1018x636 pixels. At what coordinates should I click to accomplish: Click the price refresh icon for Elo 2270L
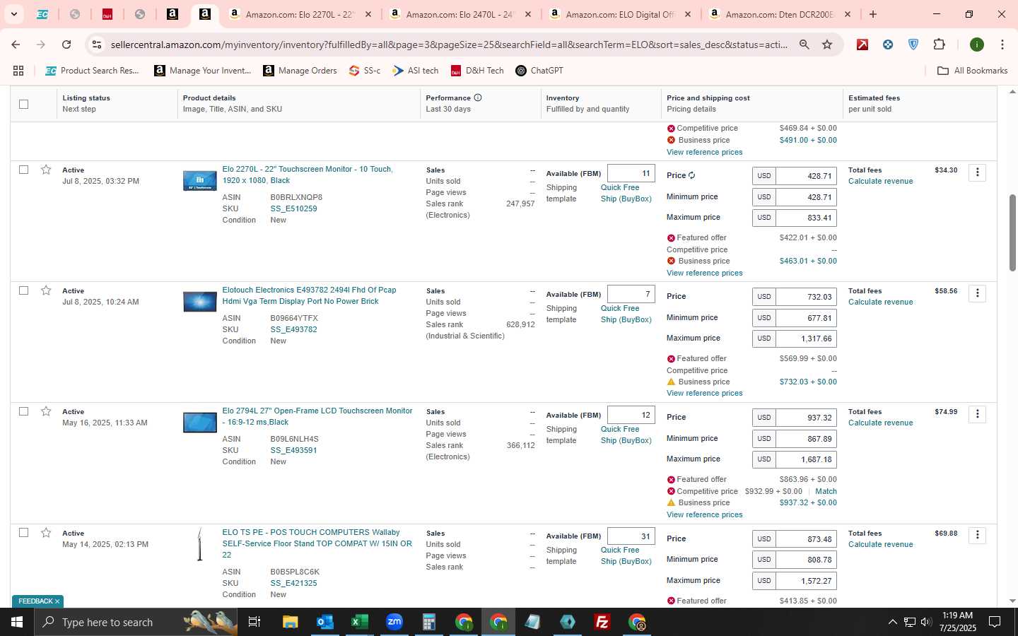coord(691,175)
